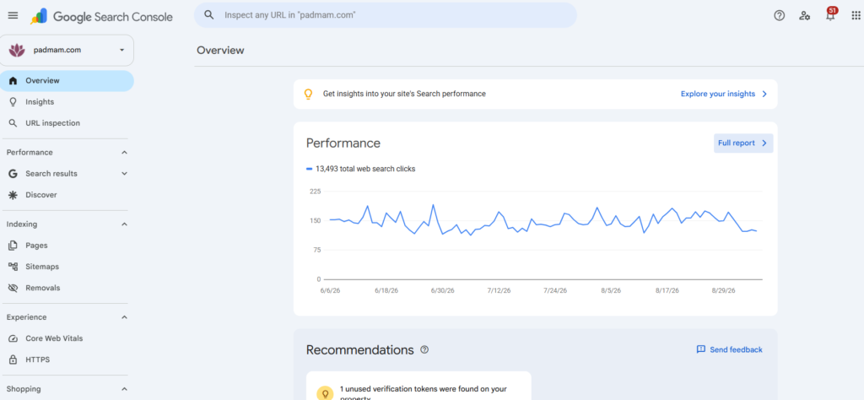Click the help question mark icon
The height and width of the screenshot is (400, 864).
click(x=779, y=15)
